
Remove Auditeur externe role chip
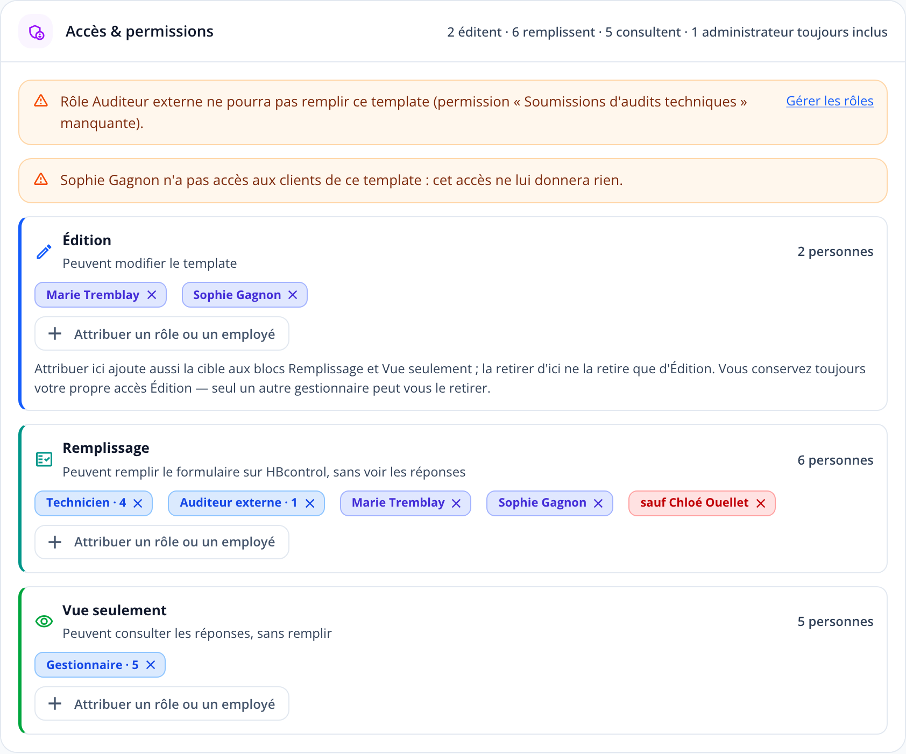[x=310, y=503]
